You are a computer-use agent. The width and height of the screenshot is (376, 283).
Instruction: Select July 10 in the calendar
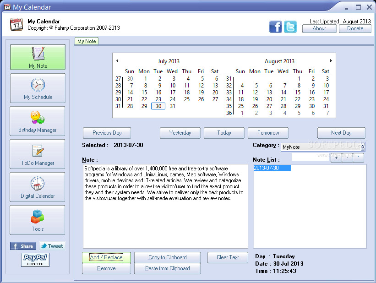pos(173,86)
